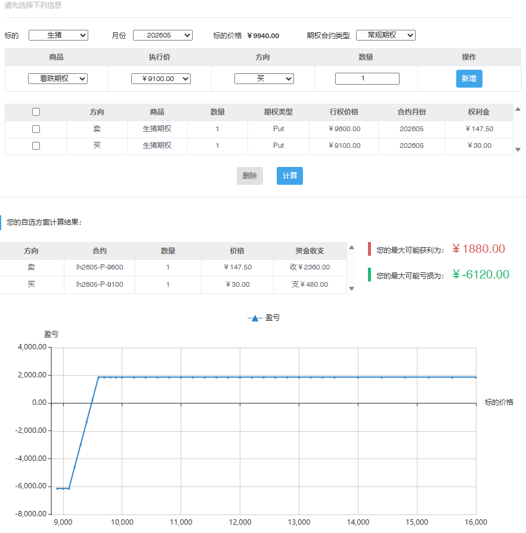Open the 执行价 dropdown showing ￥9100.00
The height and width of the screenshot is (533, 526).
click(161, 79)
